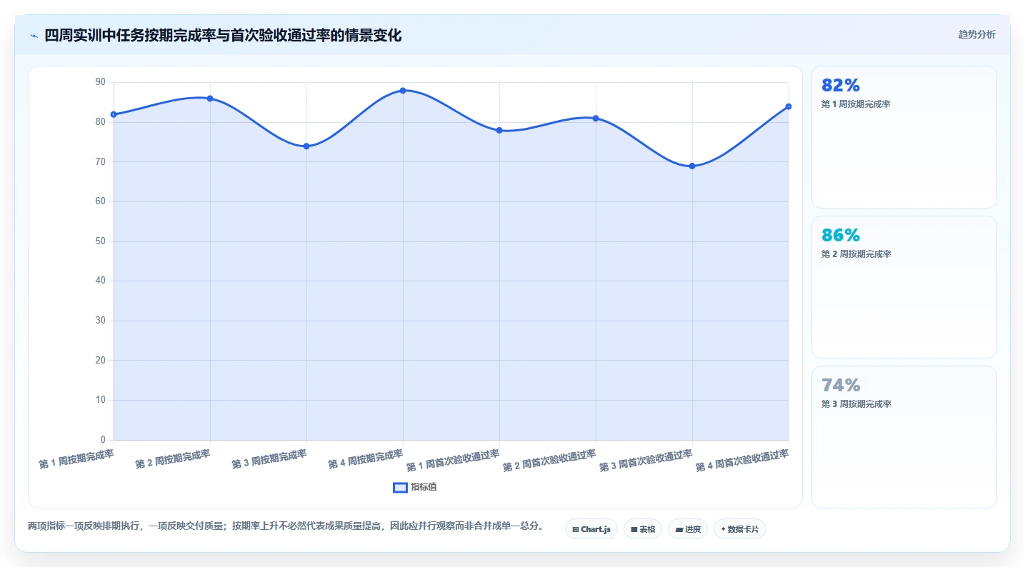Image resolution: width=1025 pixels, height=567 pixels.
Task: Click x-axis label 第 1 周首次验收通过率
Action: [453, 461]
